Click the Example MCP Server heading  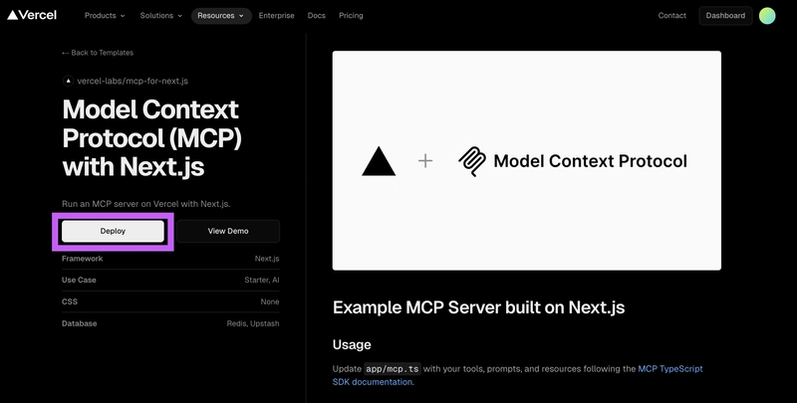(479, 307)
